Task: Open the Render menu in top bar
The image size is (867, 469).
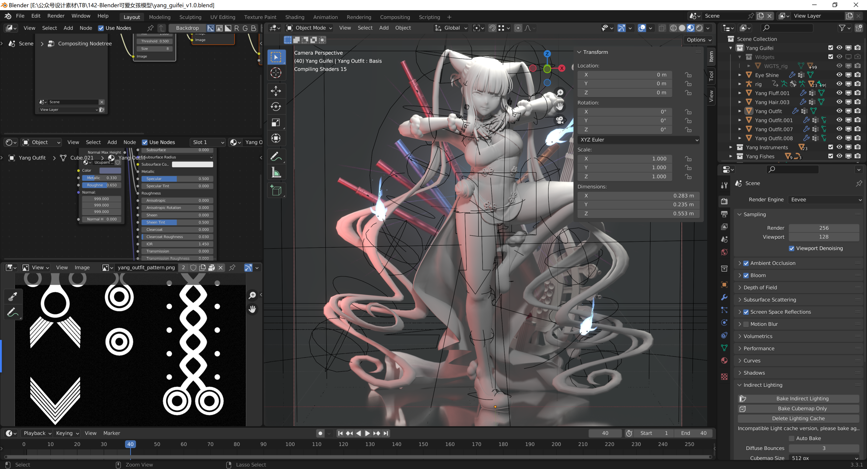Action: pos(56,16)
